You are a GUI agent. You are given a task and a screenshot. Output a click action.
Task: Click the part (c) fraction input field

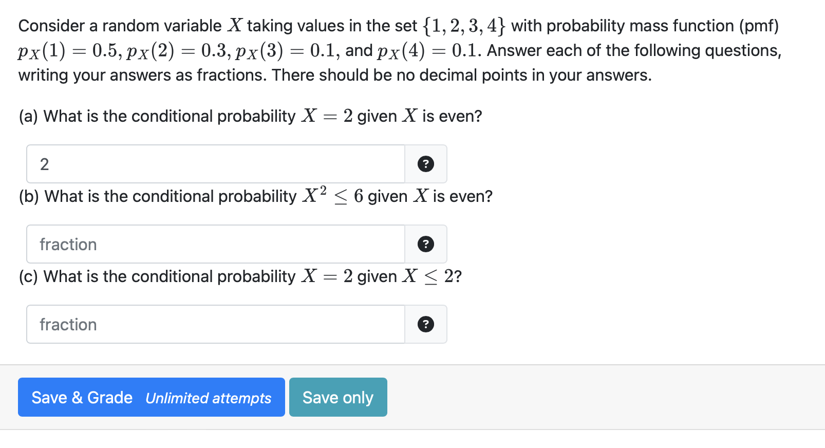coord(216,324)
